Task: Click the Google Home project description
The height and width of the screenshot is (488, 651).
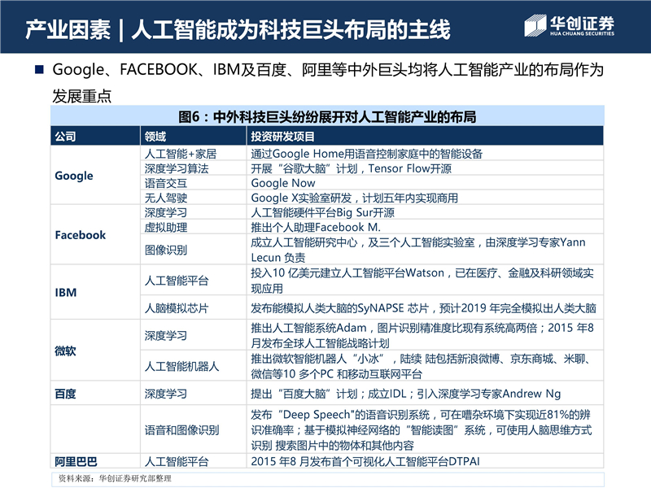Action: (x=367, y=154)
